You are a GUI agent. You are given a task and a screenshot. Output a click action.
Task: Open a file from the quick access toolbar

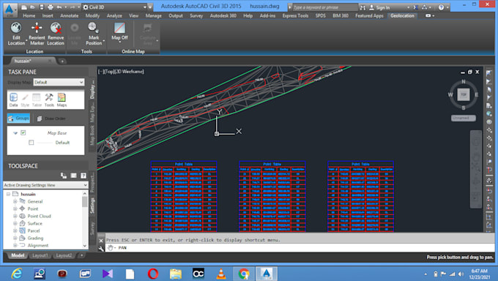(x=32, y=7)
